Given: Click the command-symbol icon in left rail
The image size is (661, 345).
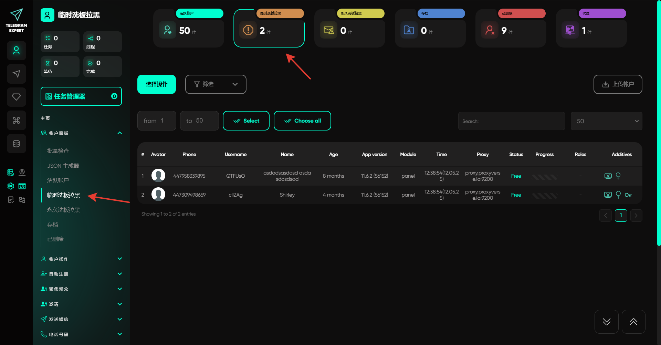Looking at the screenshot, I should point(16,121).
